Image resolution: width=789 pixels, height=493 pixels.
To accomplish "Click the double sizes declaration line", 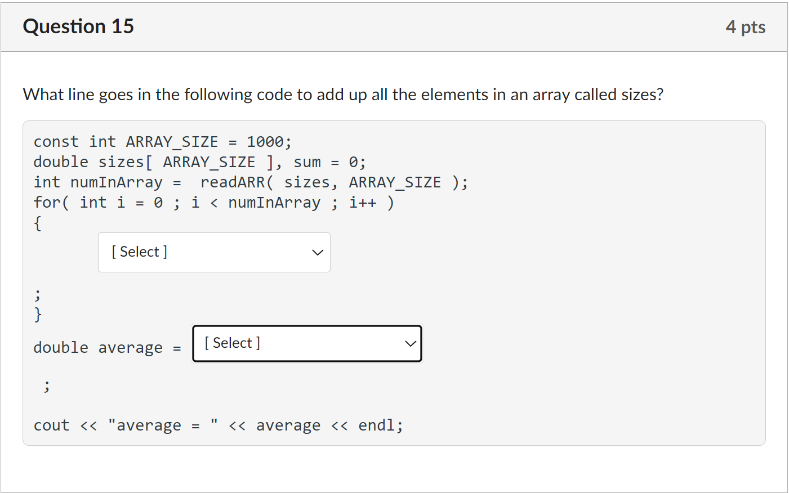I will pos(199,162).
